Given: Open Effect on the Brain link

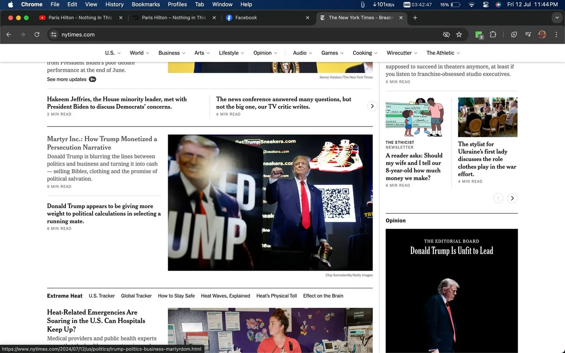Looking at the screenshot, I should click(x=323, y=296).
